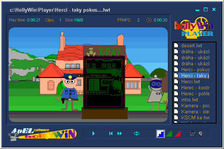
Task: Click the file icon beside intro.lwt
Action: click(176, 99)
